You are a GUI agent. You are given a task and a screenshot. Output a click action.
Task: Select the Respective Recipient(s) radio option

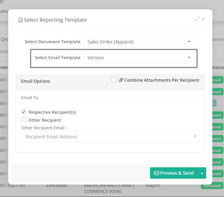click(x=24, y=112)
